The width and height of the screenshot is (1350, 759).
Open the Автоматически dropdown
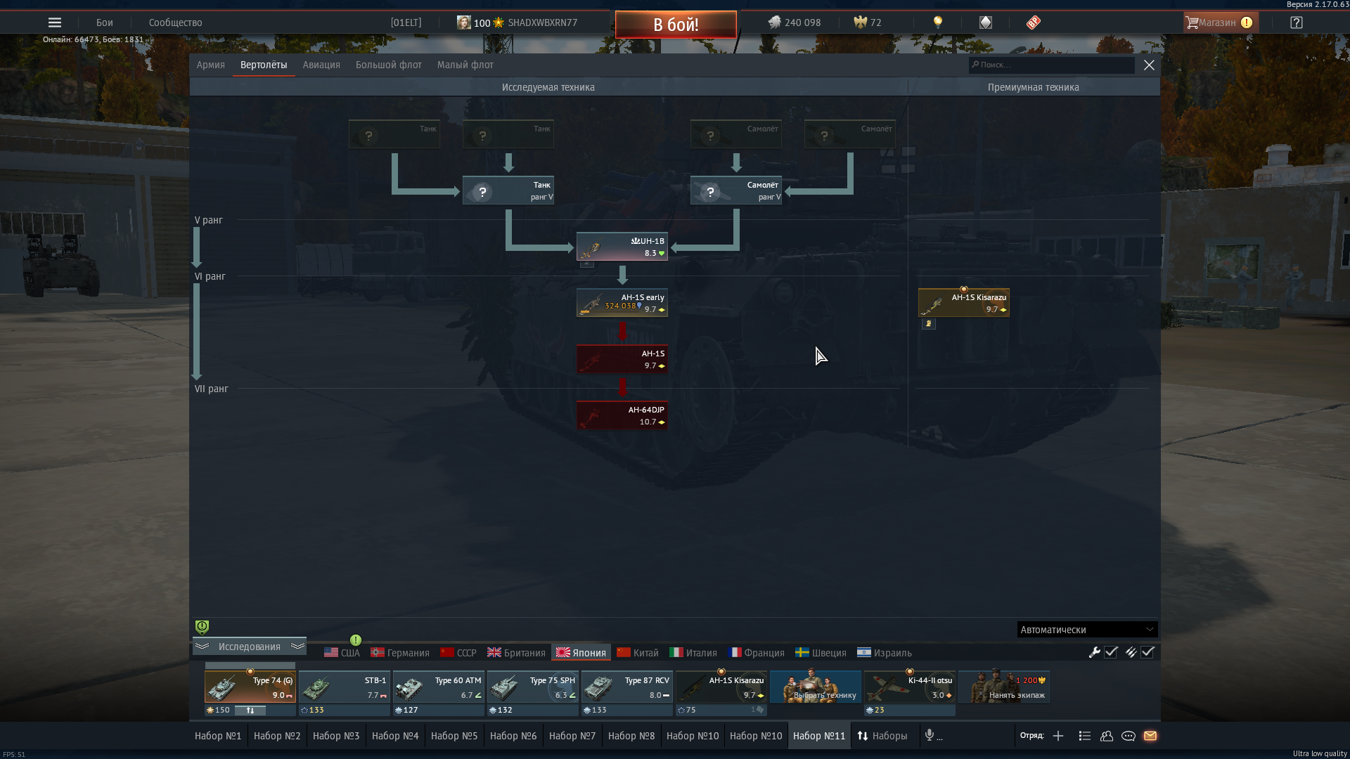1087,630
